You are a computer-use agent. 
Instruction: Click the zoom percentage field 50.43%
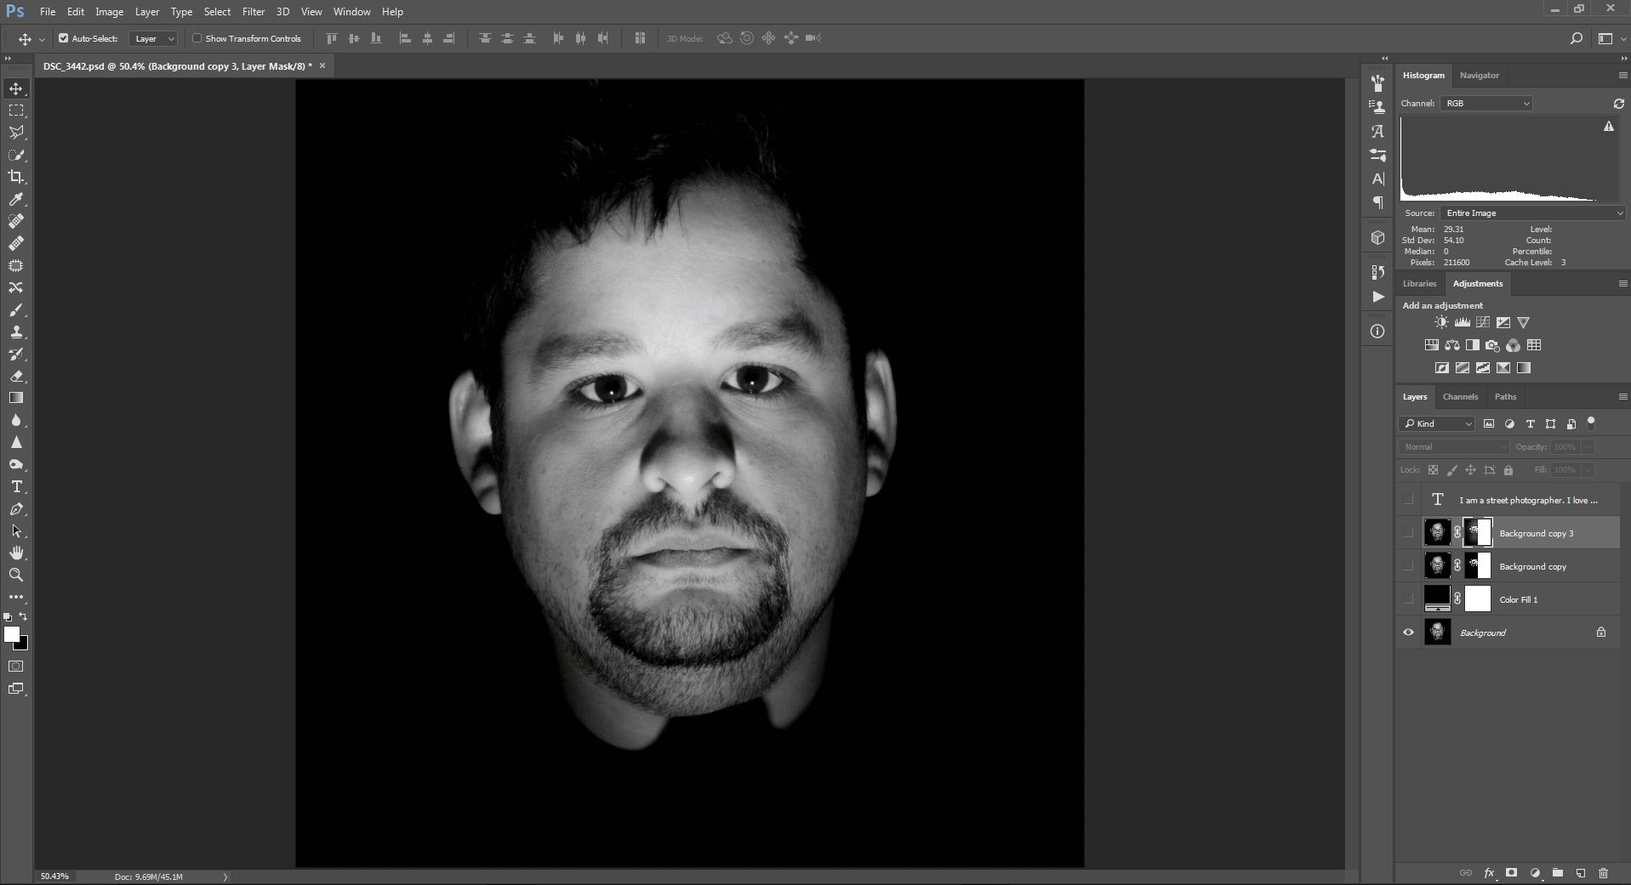pos(54,876)
